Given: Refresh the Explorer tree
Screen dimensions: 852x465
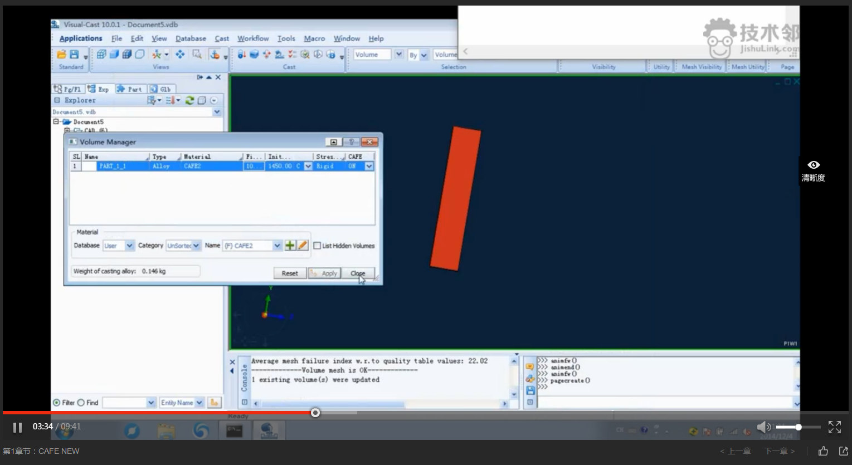Looking at the screenshot, I should [x=189, y=100].
